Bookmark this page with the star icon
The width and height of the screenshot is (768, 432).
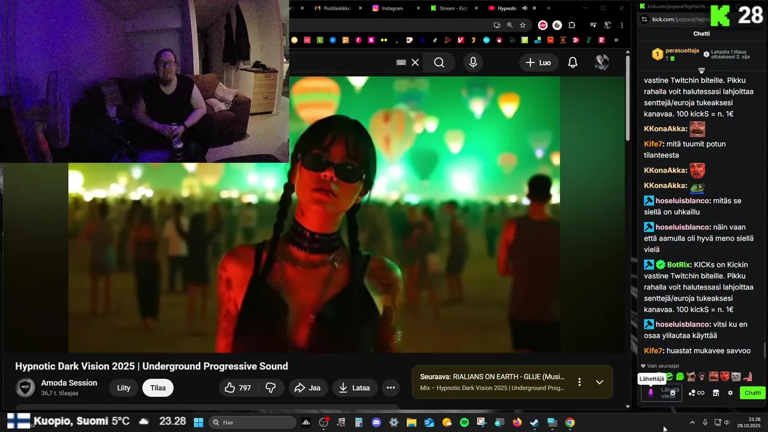(523, 25)
